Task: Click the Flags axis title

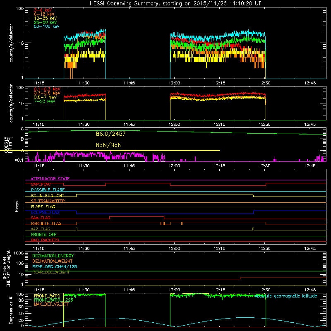Action: pyautogui.click(x=17, y=206)
